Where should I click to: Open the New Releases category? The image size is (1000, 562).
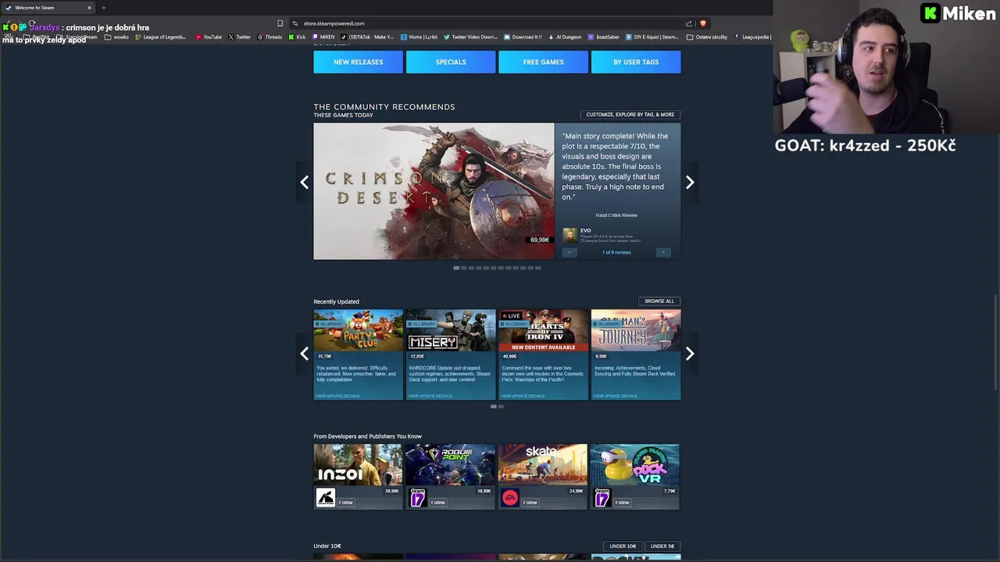(358, 62)
